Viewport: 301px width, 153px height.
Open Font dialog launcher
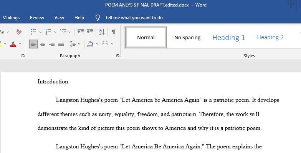23,56
